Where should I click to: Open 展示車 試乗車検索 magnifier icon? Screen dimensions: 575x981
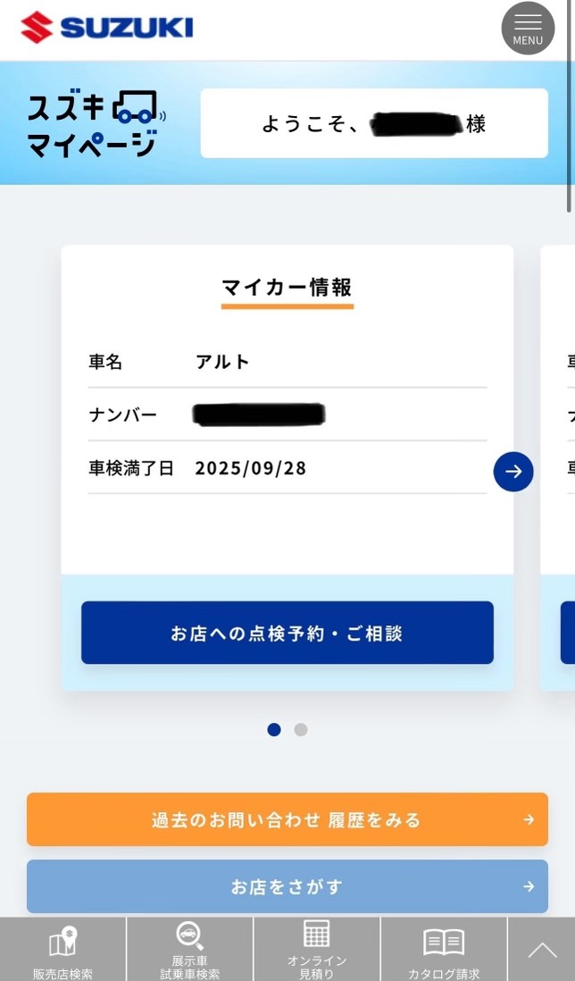coord(189,936)
